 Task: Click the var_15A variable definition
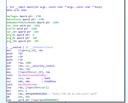[x=23, y=26]
